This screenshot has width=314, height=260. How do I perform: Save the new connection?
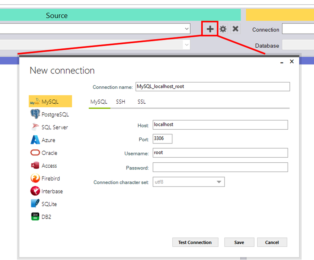pos(239,242)
